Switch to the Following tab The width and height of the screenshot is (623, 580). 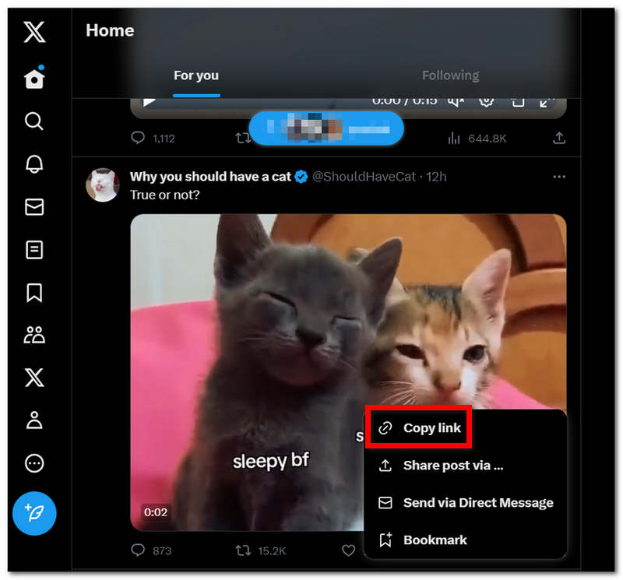(450, 76)
